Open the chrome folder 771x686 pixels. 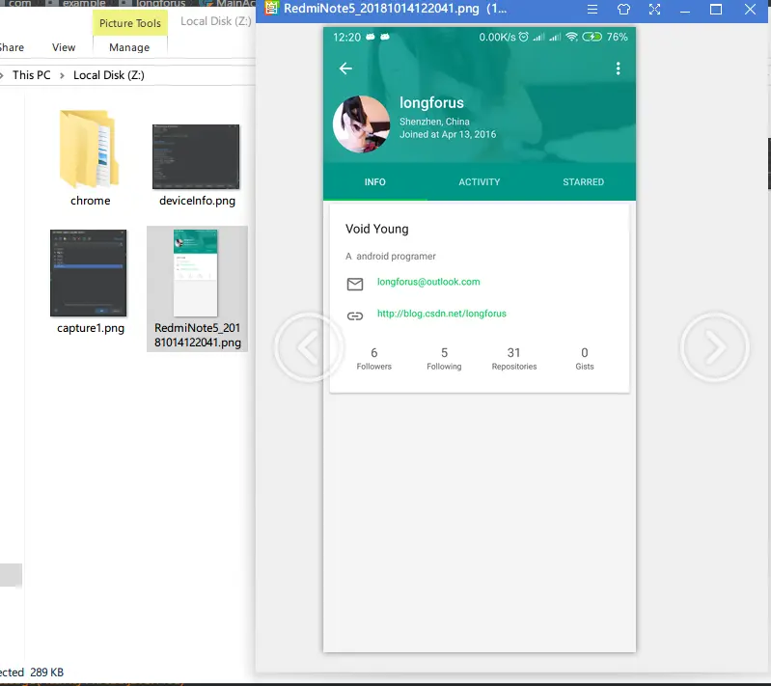[x=89, y=149]
